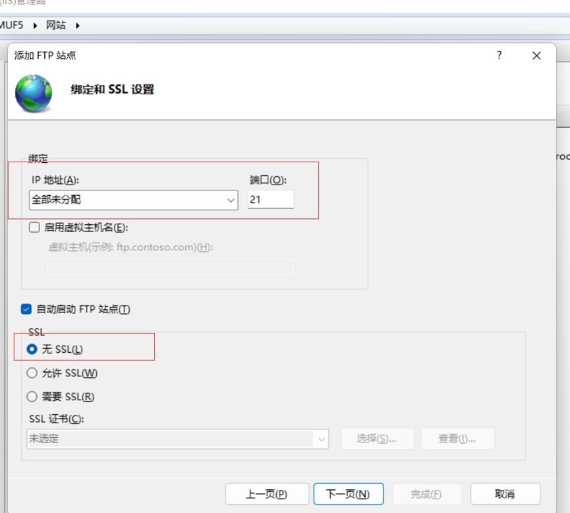Screen dimensions: 570x513
Task: Select the 无 SSL radio button
Action: [32, 347]
